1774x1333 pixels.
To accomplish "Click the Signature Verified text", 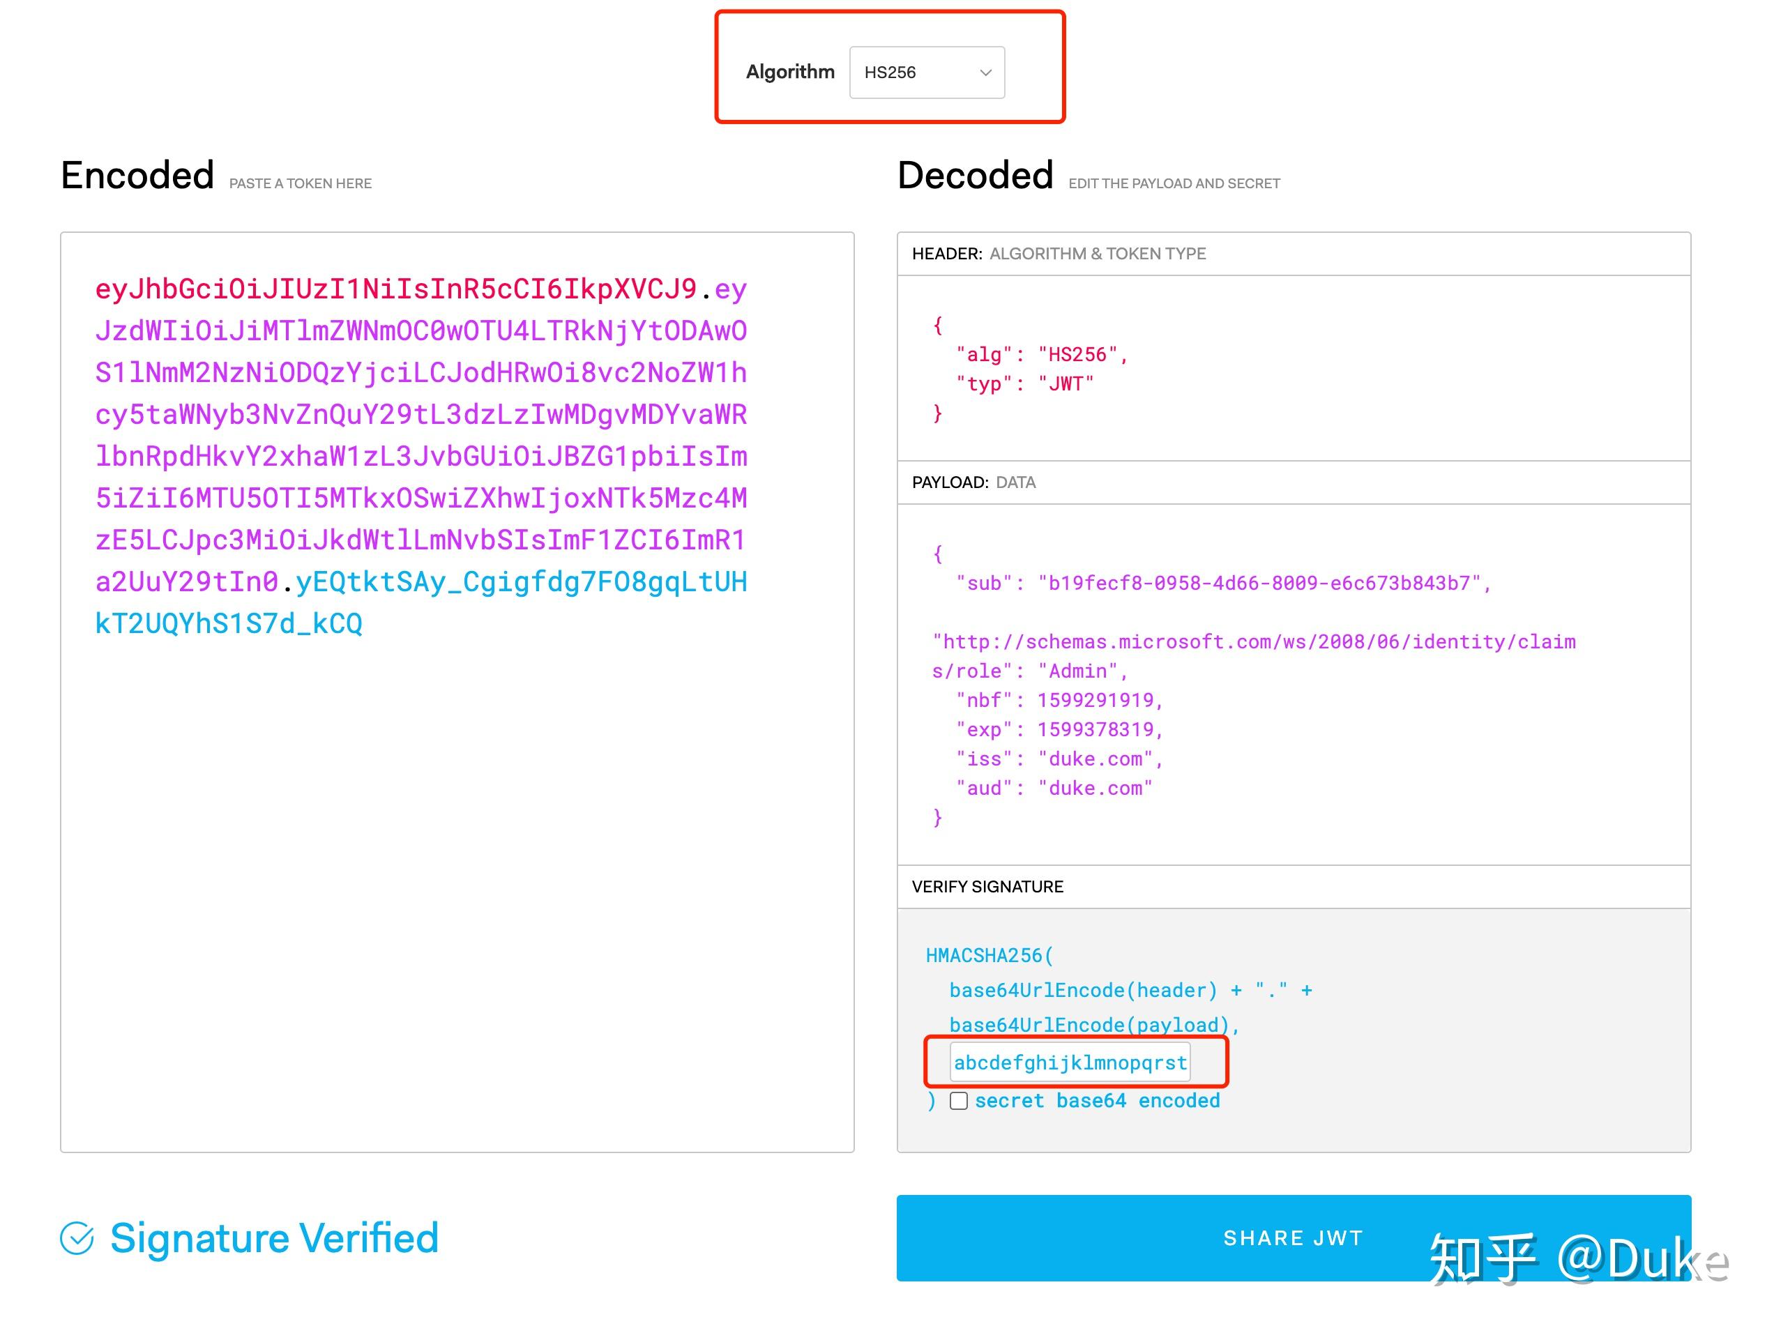I will pyautogui.click(x=274, y=1237).
